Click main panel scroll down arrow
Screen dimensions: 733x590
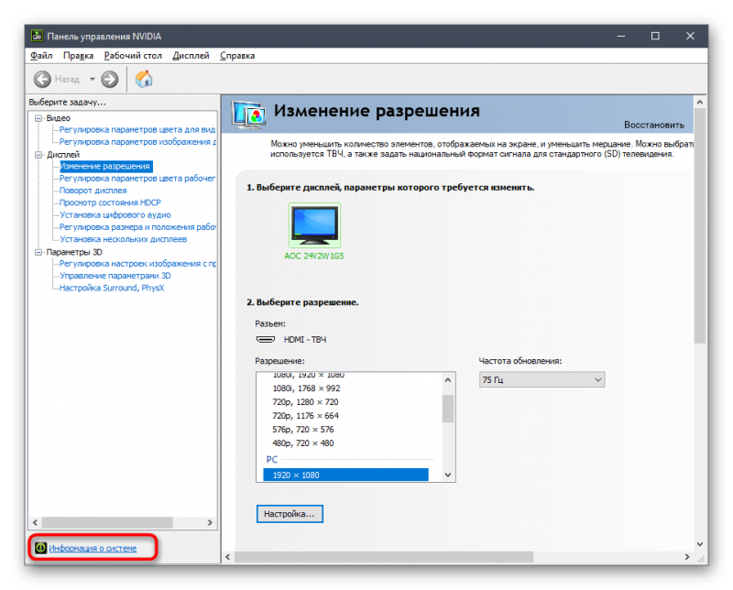tap(699, 543)
